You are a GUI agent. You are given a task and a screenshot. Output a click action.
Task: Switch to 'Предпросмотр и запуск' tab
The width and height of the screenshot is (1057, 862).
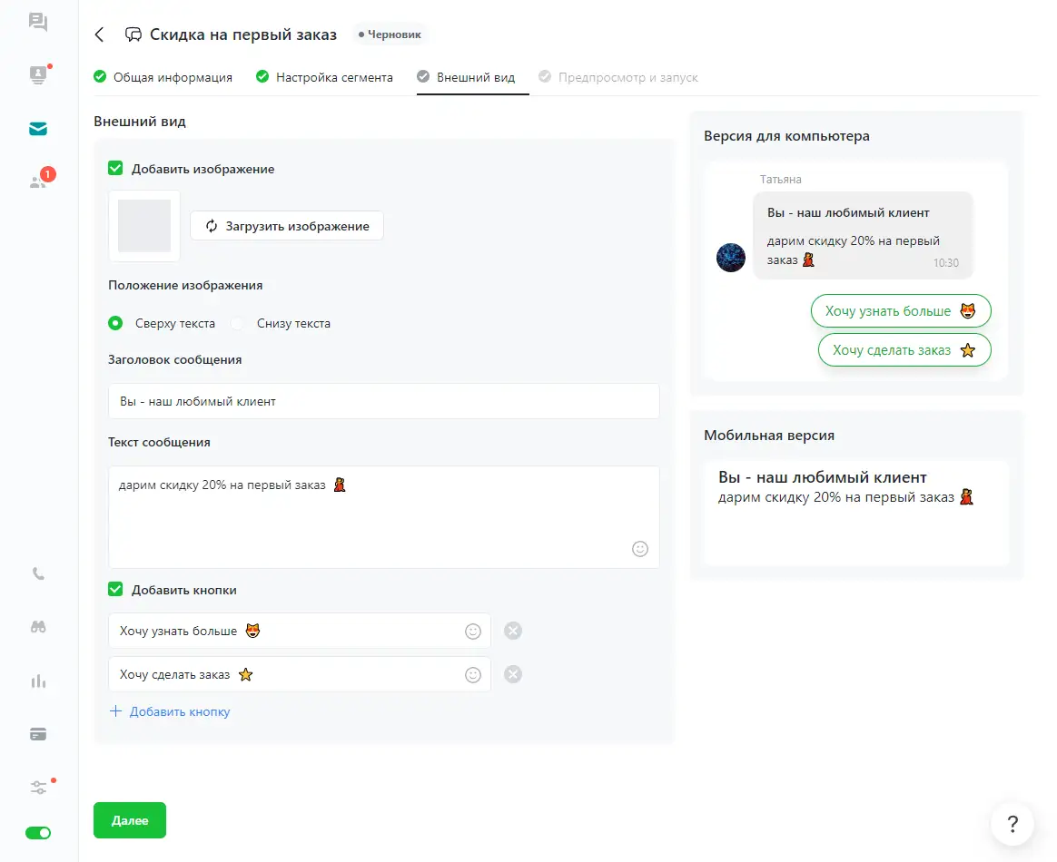click(618, 77)
